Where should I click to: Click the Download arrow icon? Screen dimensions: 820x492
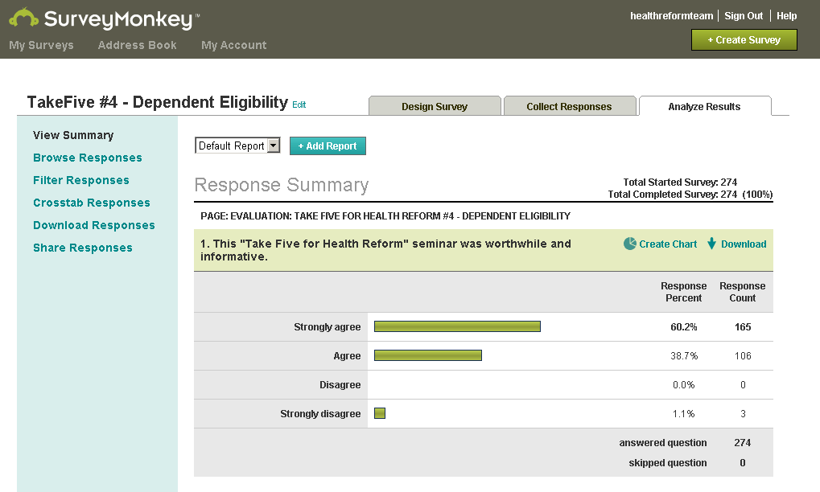click(711, 244)
